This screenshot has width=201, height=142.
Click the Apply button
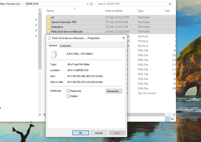(117, 133)
